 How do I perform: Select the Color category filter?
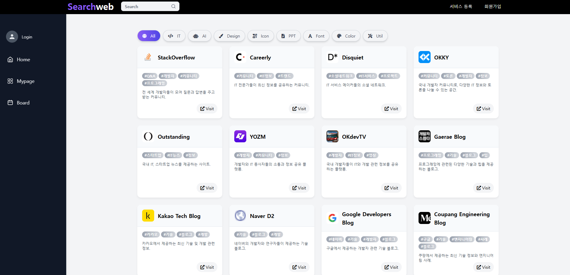coord(346,36)
